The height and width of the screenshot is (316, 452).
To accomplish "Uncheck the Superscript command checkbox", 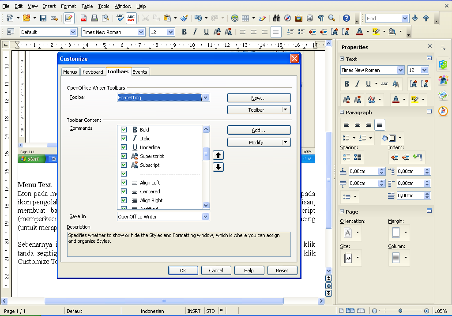I will [124, 156].
